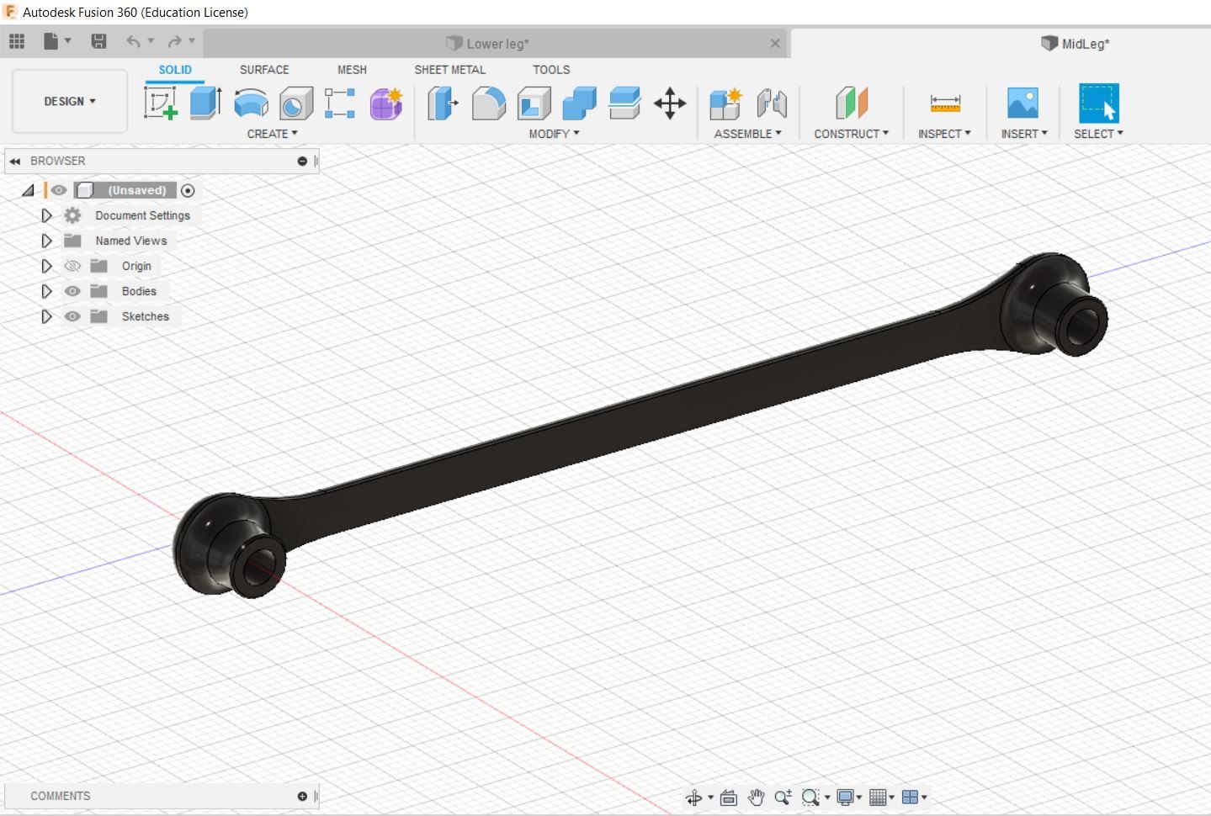Open the Measure tool

click(x=945, y=103)
